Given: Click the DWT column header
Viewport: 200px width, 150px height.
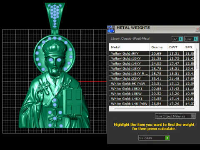Looking at the screenshot, I should (x=175, y=47).
